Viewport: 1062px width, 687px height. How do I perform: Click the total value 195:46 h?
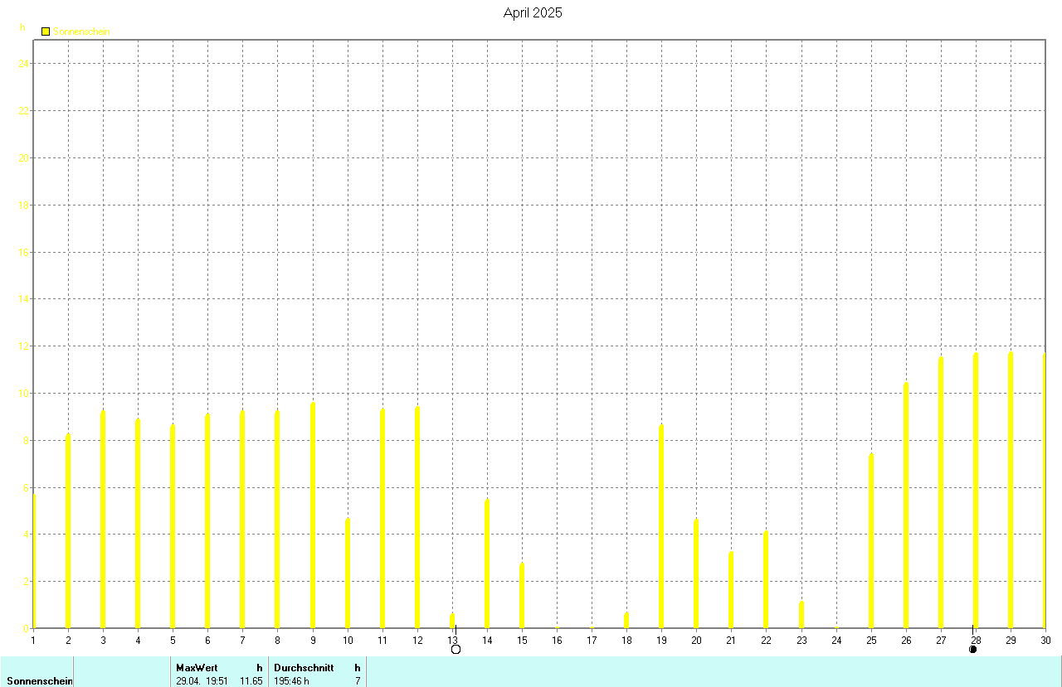pyautogui.click(x=292, y=681)
